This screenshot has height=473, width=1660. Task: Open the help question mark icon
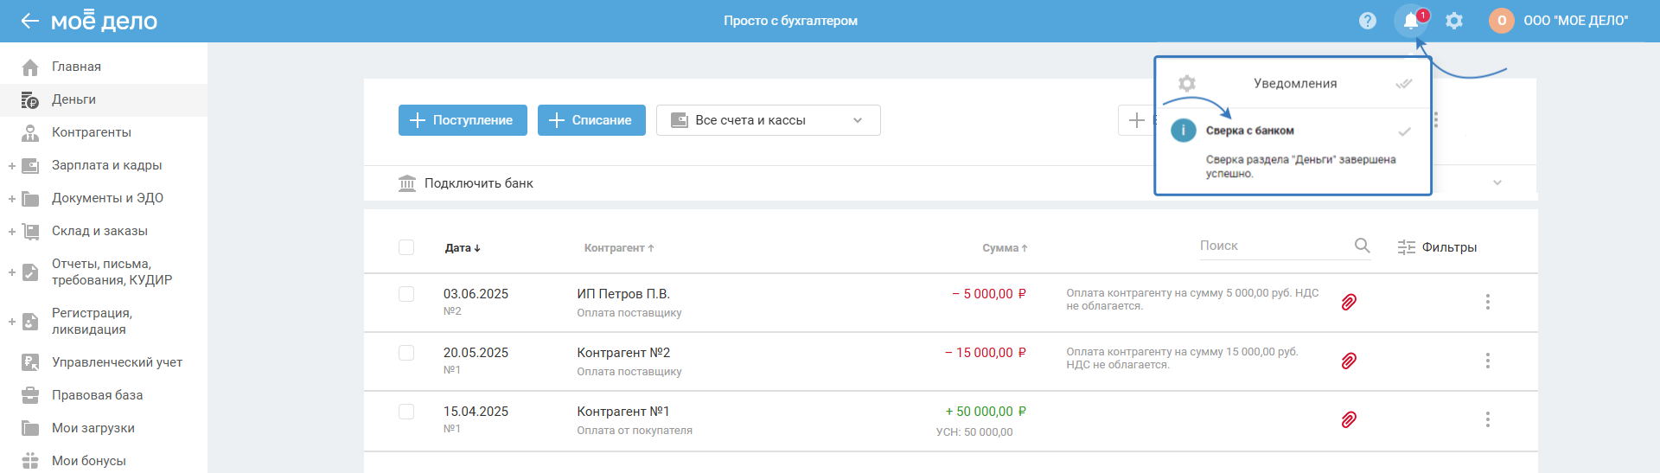(x=1367, y=21)
